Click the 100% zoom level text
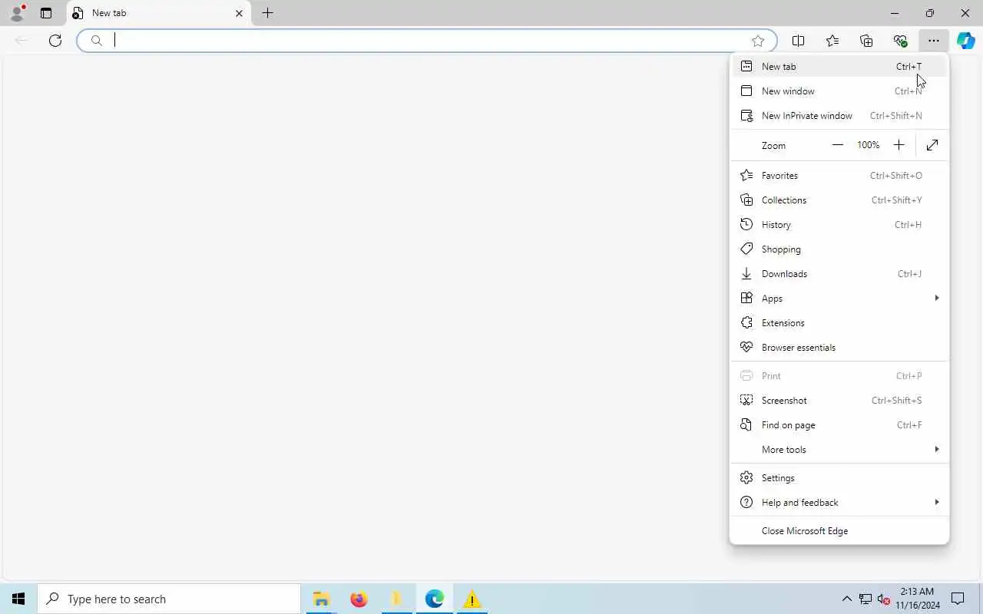 click(869, 145)
